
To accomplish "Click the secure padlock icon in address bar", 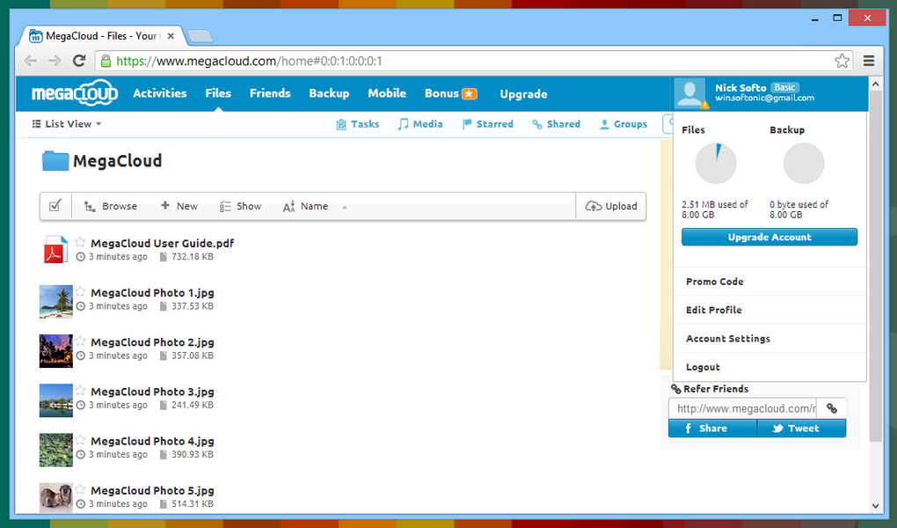I will click(x=106, y=61).
